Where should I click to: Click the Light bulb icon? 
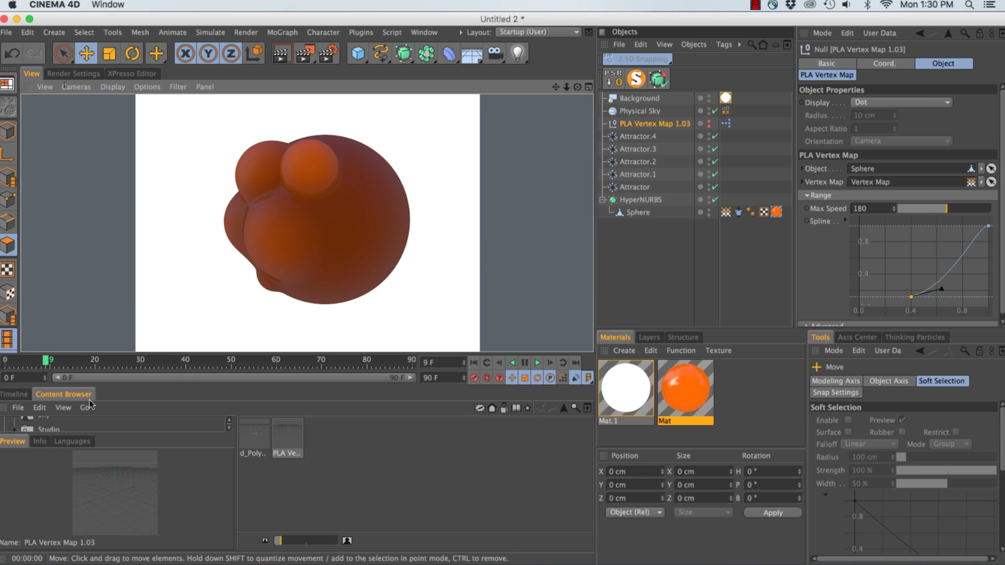(517, 53)
